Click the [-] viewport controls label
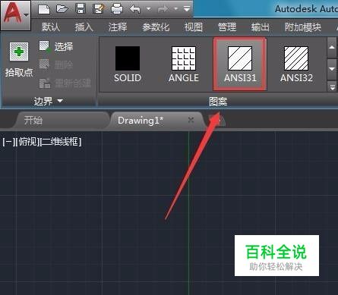The width and height of the screenshot is (338, 295). pos(8,142)
